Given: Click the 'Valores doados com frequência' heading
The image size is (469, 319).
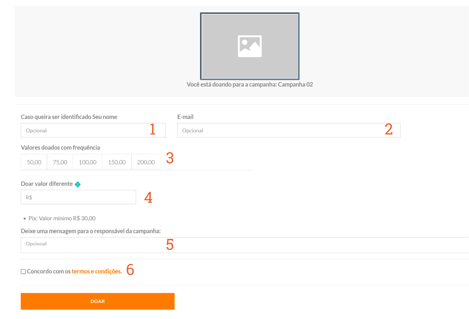Looking at the screenshot, I should tap(60, 148).
